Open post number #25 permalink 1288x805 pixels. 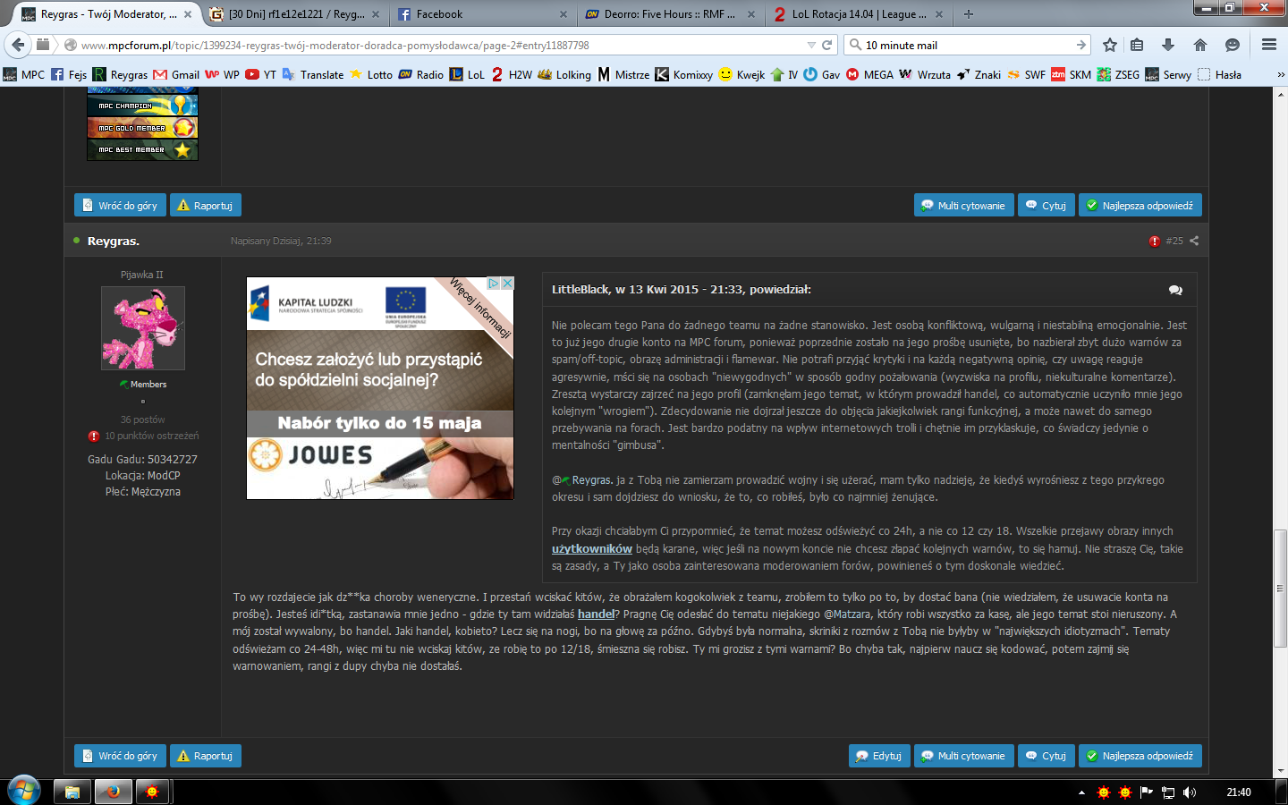[1174, 241]
